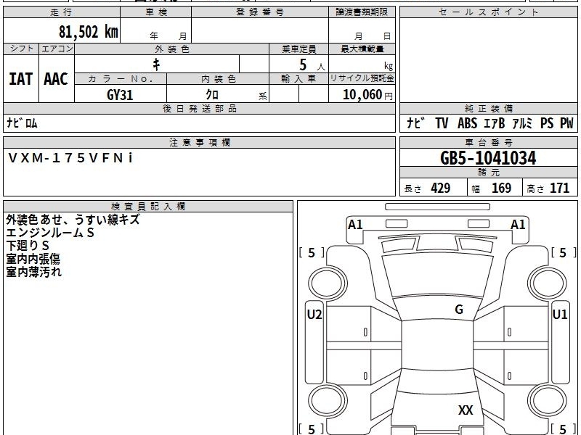Click the 後日発送部品 header

click(199, 108)
